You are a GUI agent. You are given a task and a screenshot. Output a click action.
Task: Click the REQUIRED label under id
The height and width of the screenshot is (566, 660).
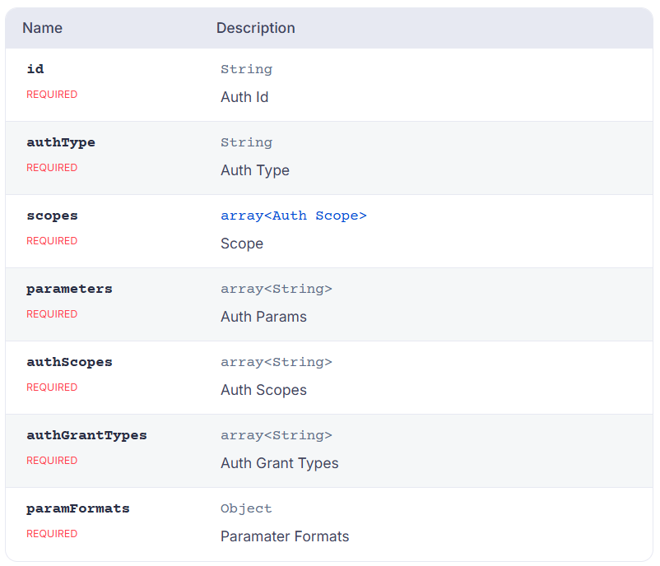(x=52, y=95)
